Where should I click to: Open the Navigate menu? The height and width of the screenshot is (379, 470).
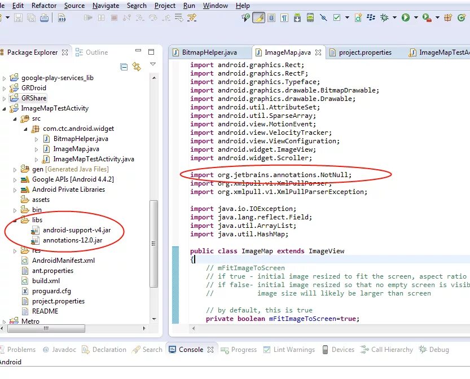coord(106,6)
